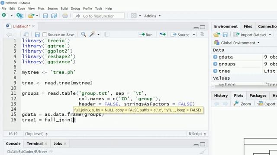277x155 pixels.
Task: Open the (Top Level) scope selector
Action: point(36,134)
